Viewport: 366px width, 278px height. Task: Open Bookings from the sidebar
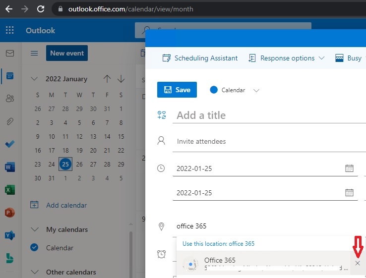pyautogui.click(x=10, y=258)
